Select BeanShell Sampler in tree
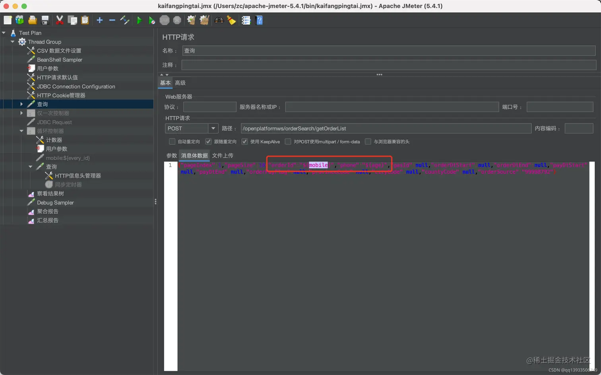The width and height of the screenshot is (601, 375). [60, 60]
